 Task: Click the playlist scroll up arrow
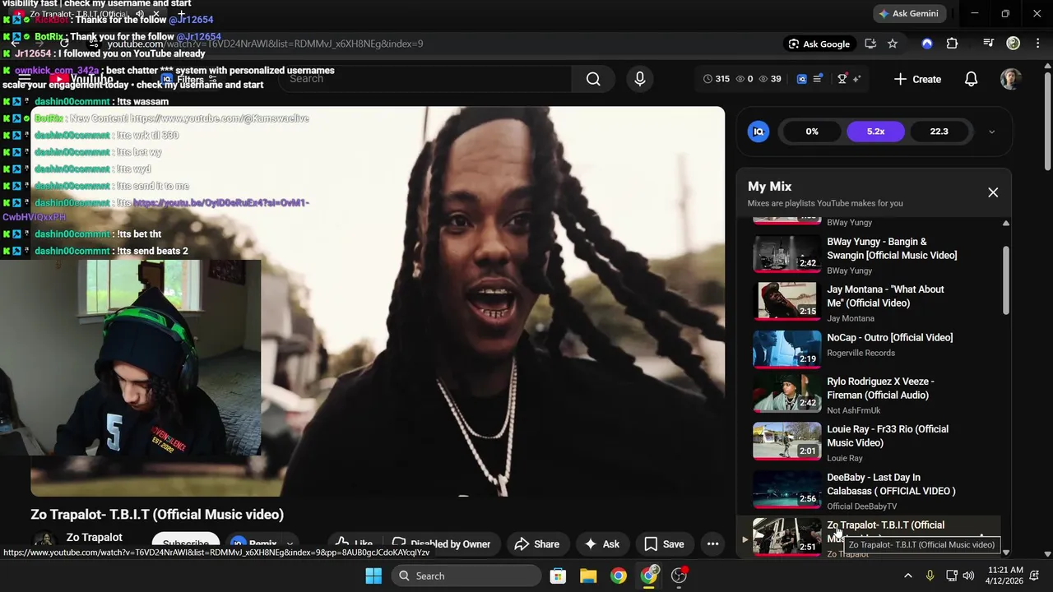(1005, 224)
